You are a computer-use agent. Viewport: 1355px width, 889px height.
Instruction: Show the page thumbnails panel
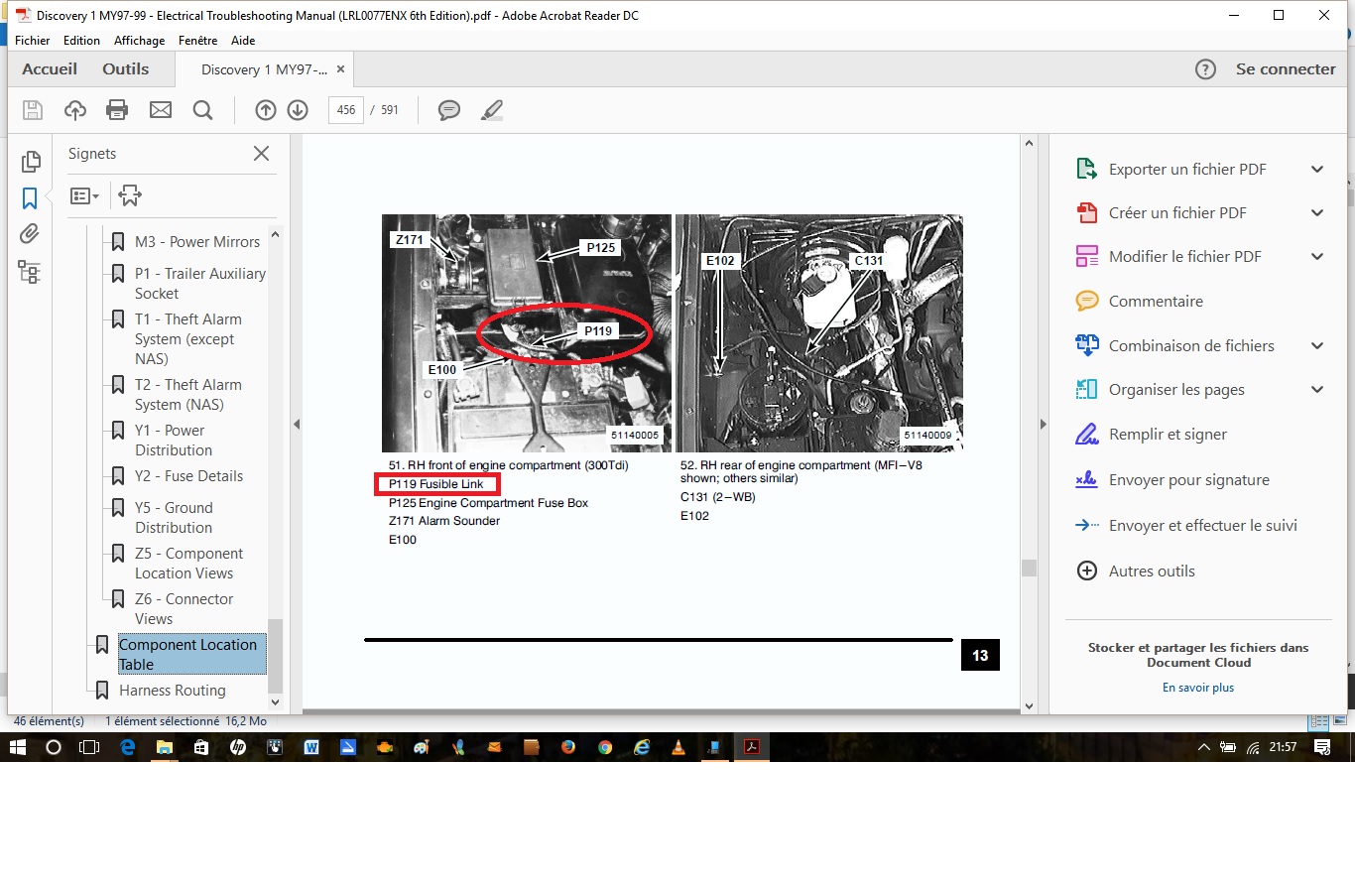[x=30, y=162]
